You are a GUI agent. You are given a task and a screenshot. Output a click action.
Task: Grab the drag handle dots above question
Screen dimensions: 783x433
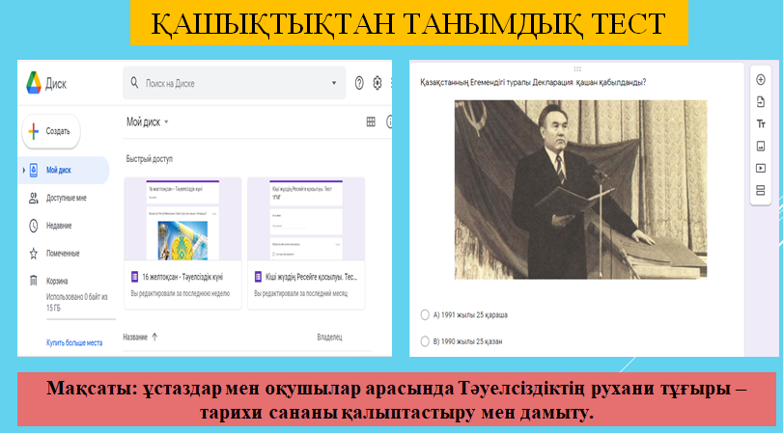point(577,68)
